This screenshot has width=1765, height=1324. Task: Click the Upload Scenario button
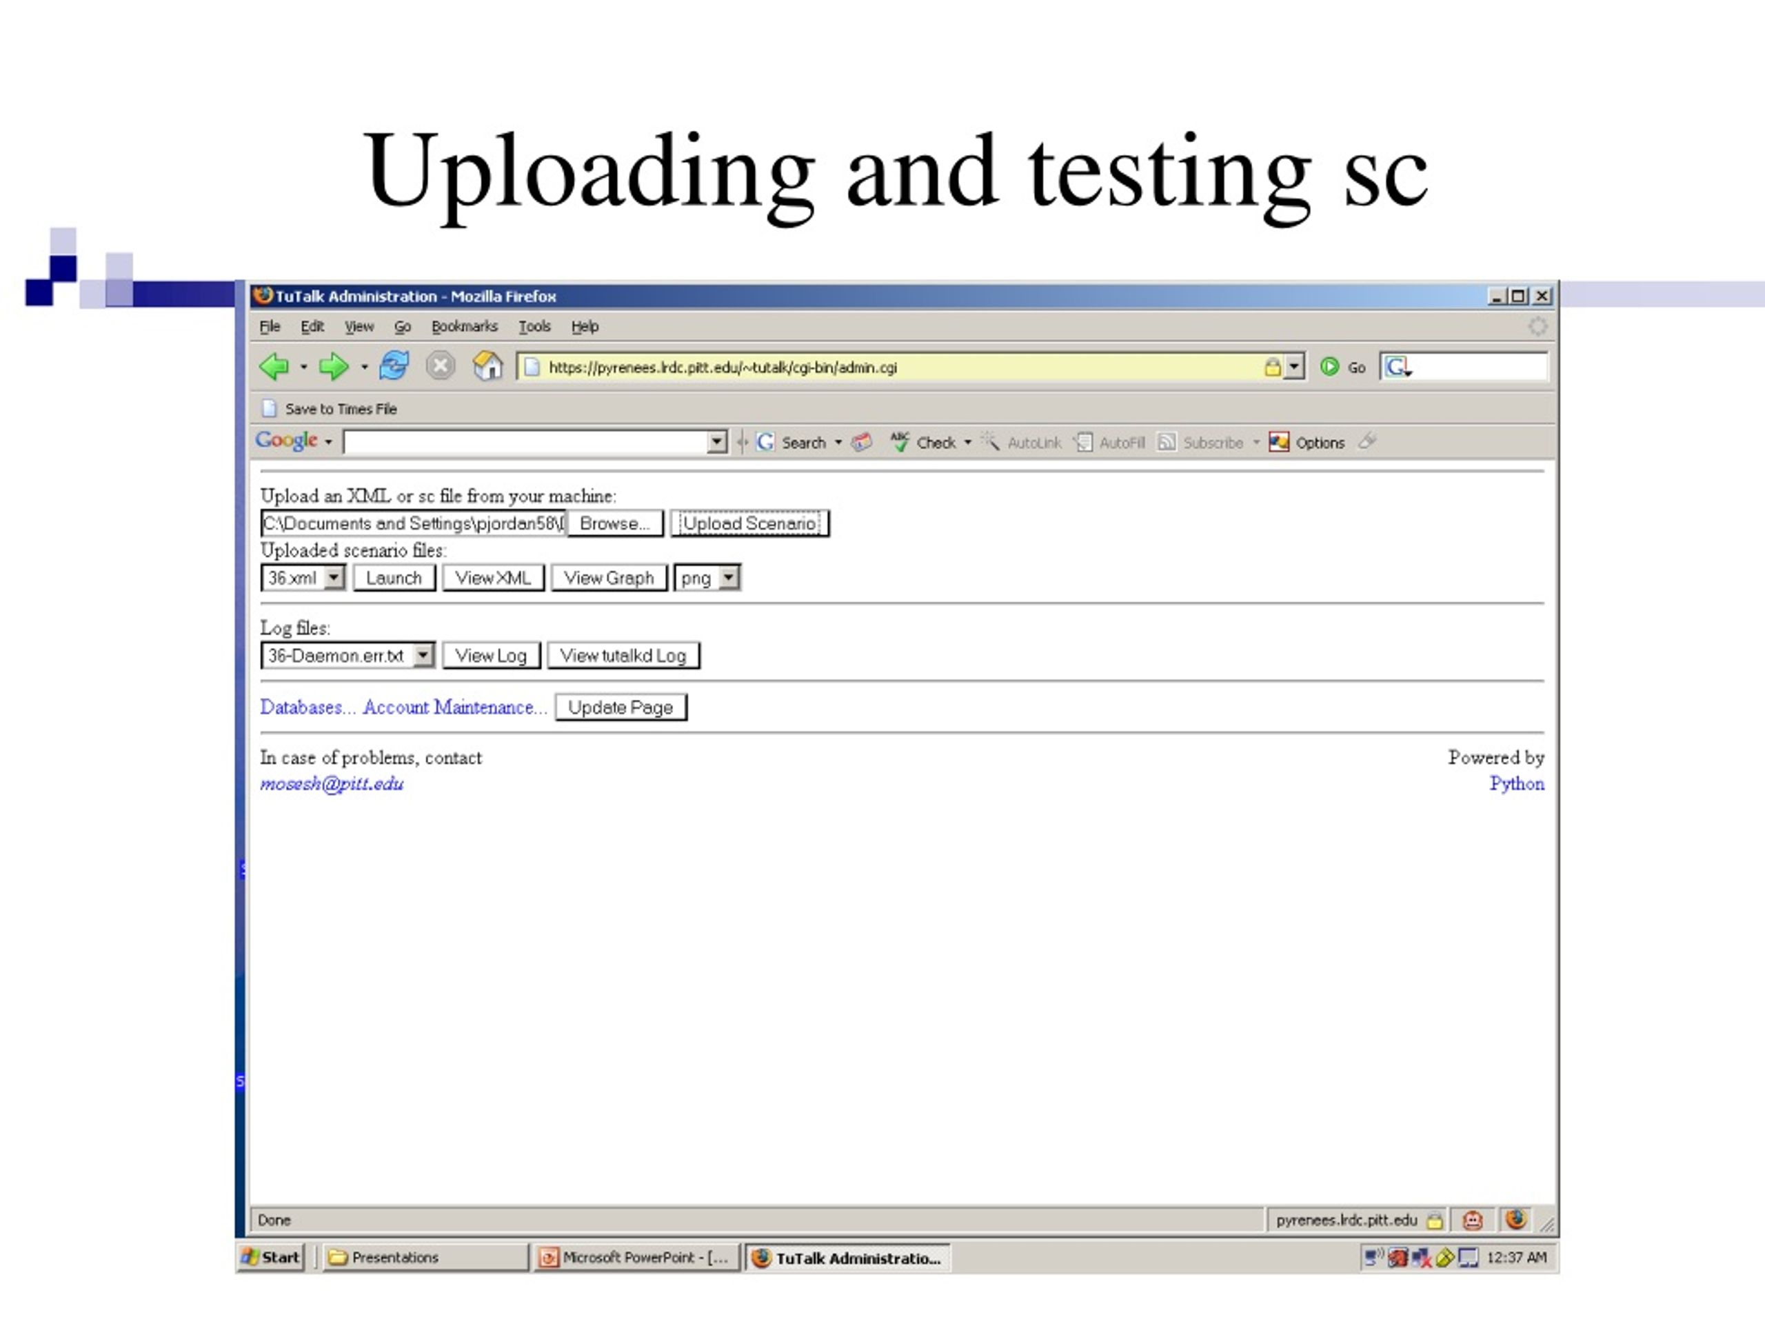pos(749,523)
